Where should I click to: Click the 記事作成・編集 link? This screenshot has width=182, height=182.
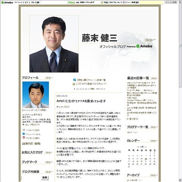(x=31, y=144)
